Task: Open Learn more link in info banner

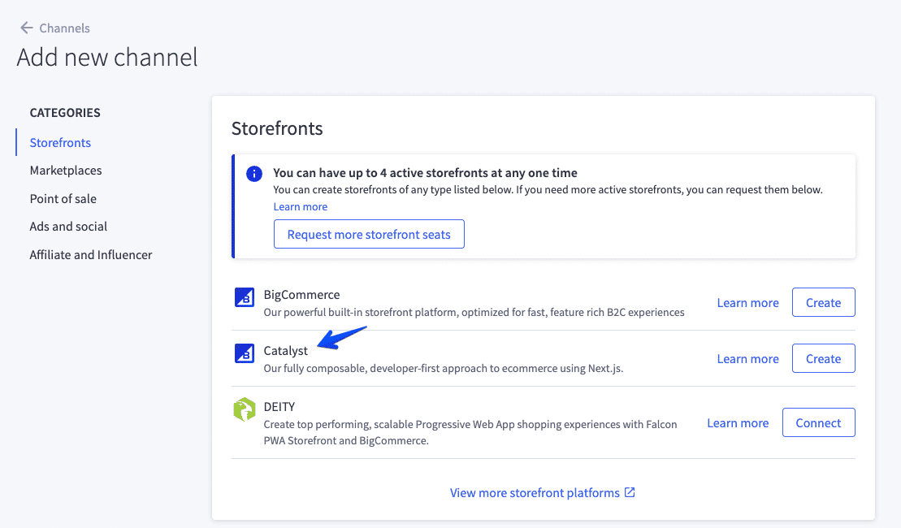Action: pyautogui.click(x=301, y=206)
